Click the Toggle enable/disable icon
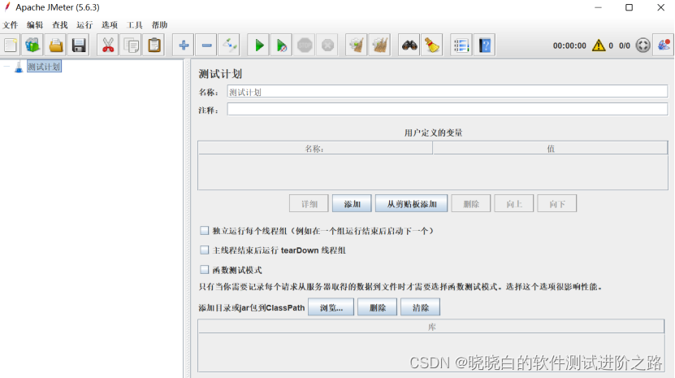The width and height of the screenshot is (675, 378). 229,46
